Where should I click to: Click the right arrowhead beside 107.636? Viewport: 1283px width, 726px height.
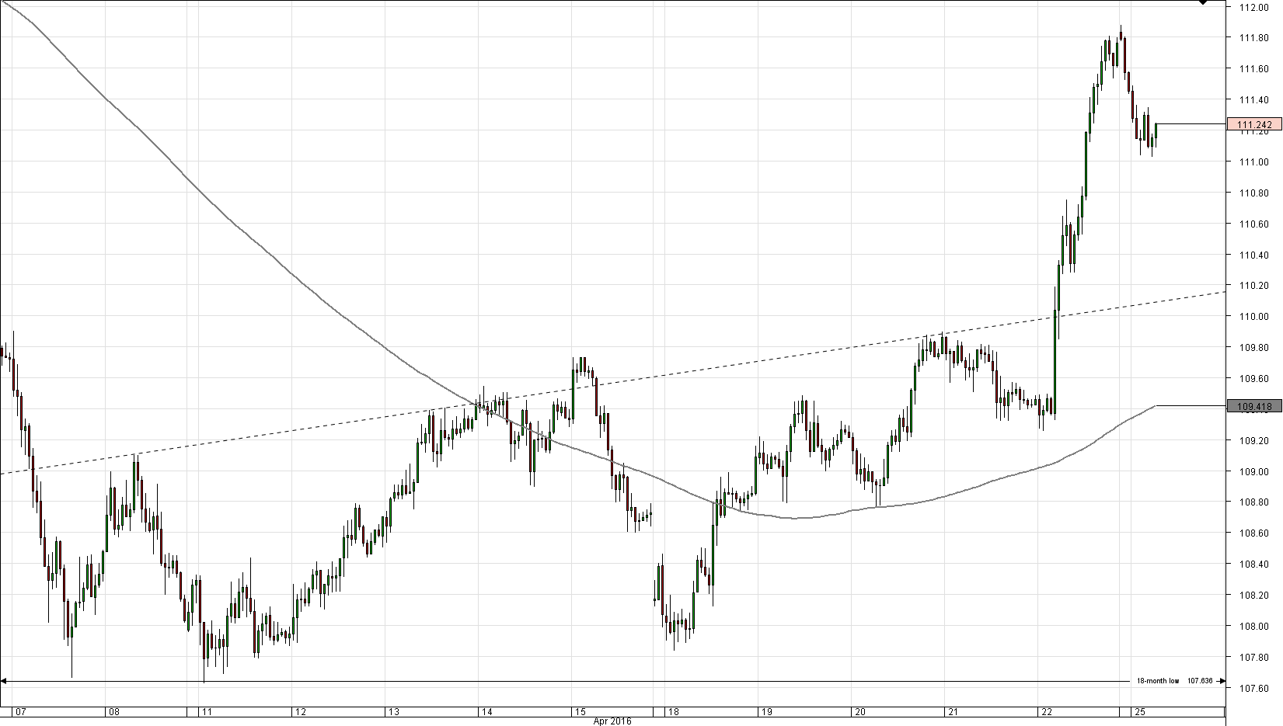[x=1221, y=682]
